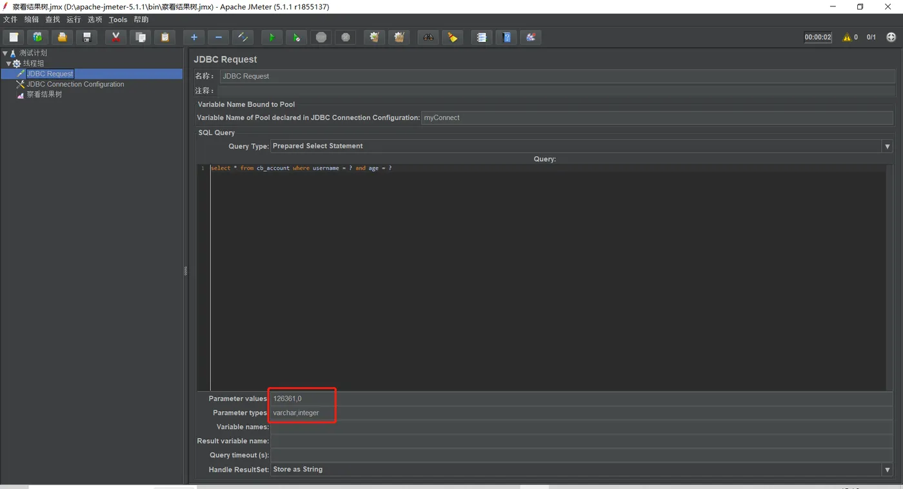
Task: Open the 运行 menu
Action: coord(74,20)
